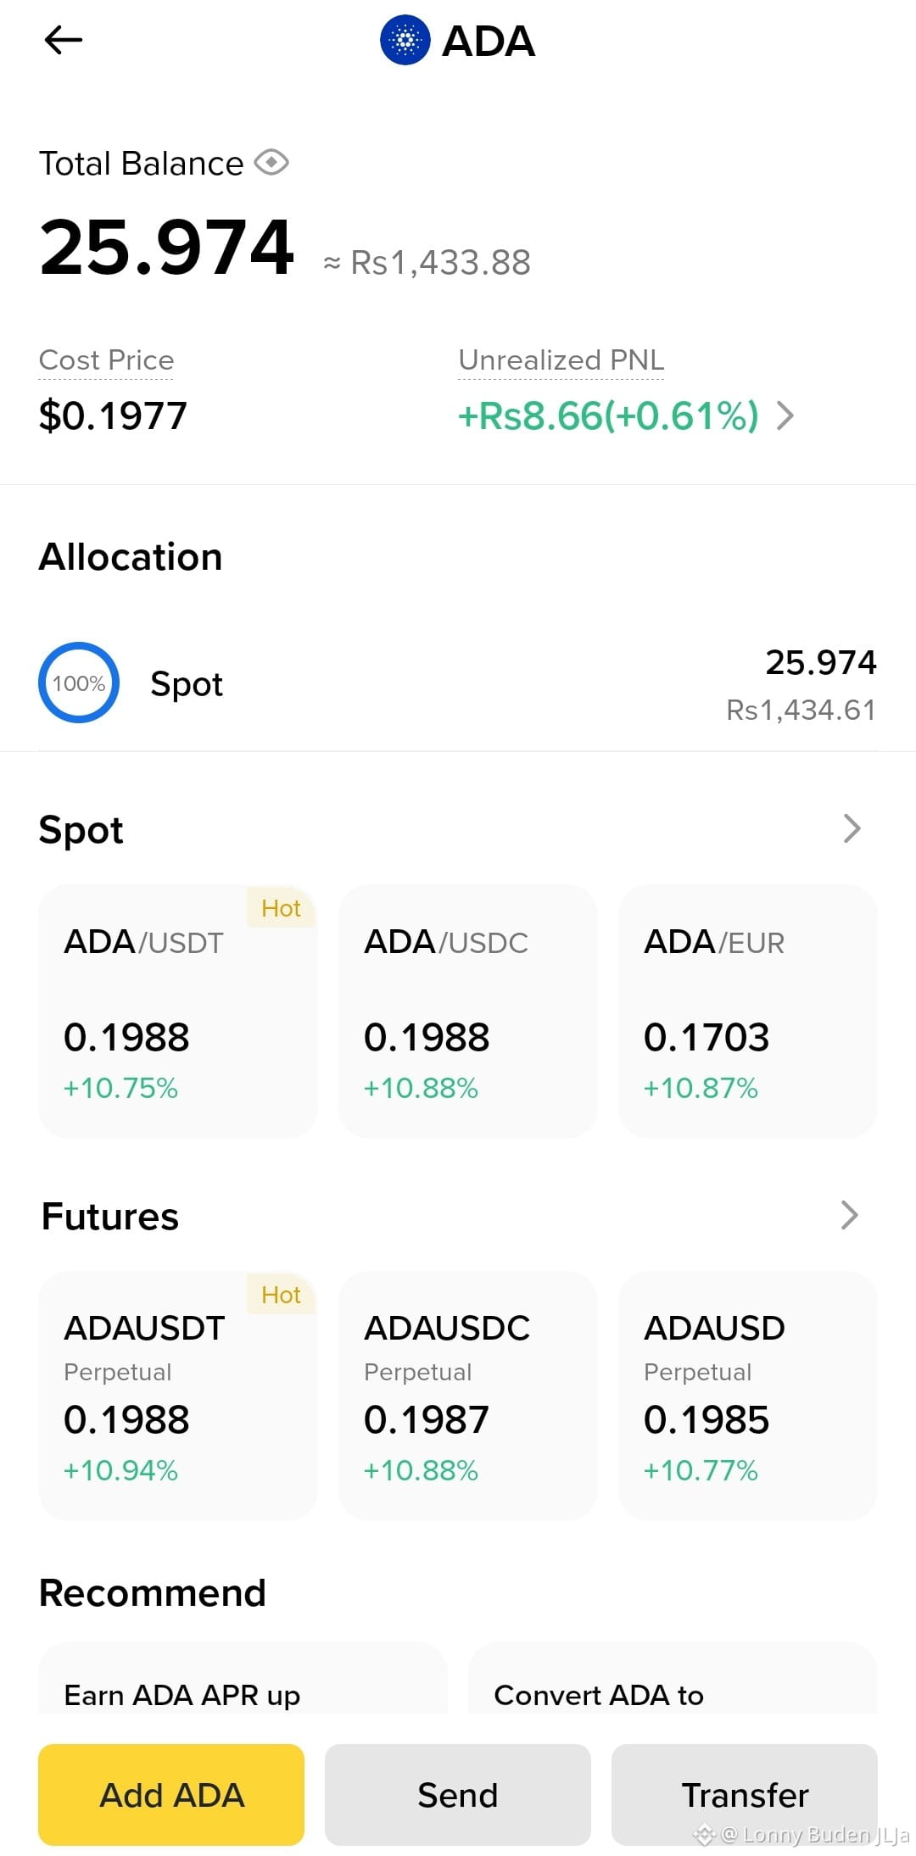
Task: Tap the Unrealized PNL label
Action: tap(561, 359)
